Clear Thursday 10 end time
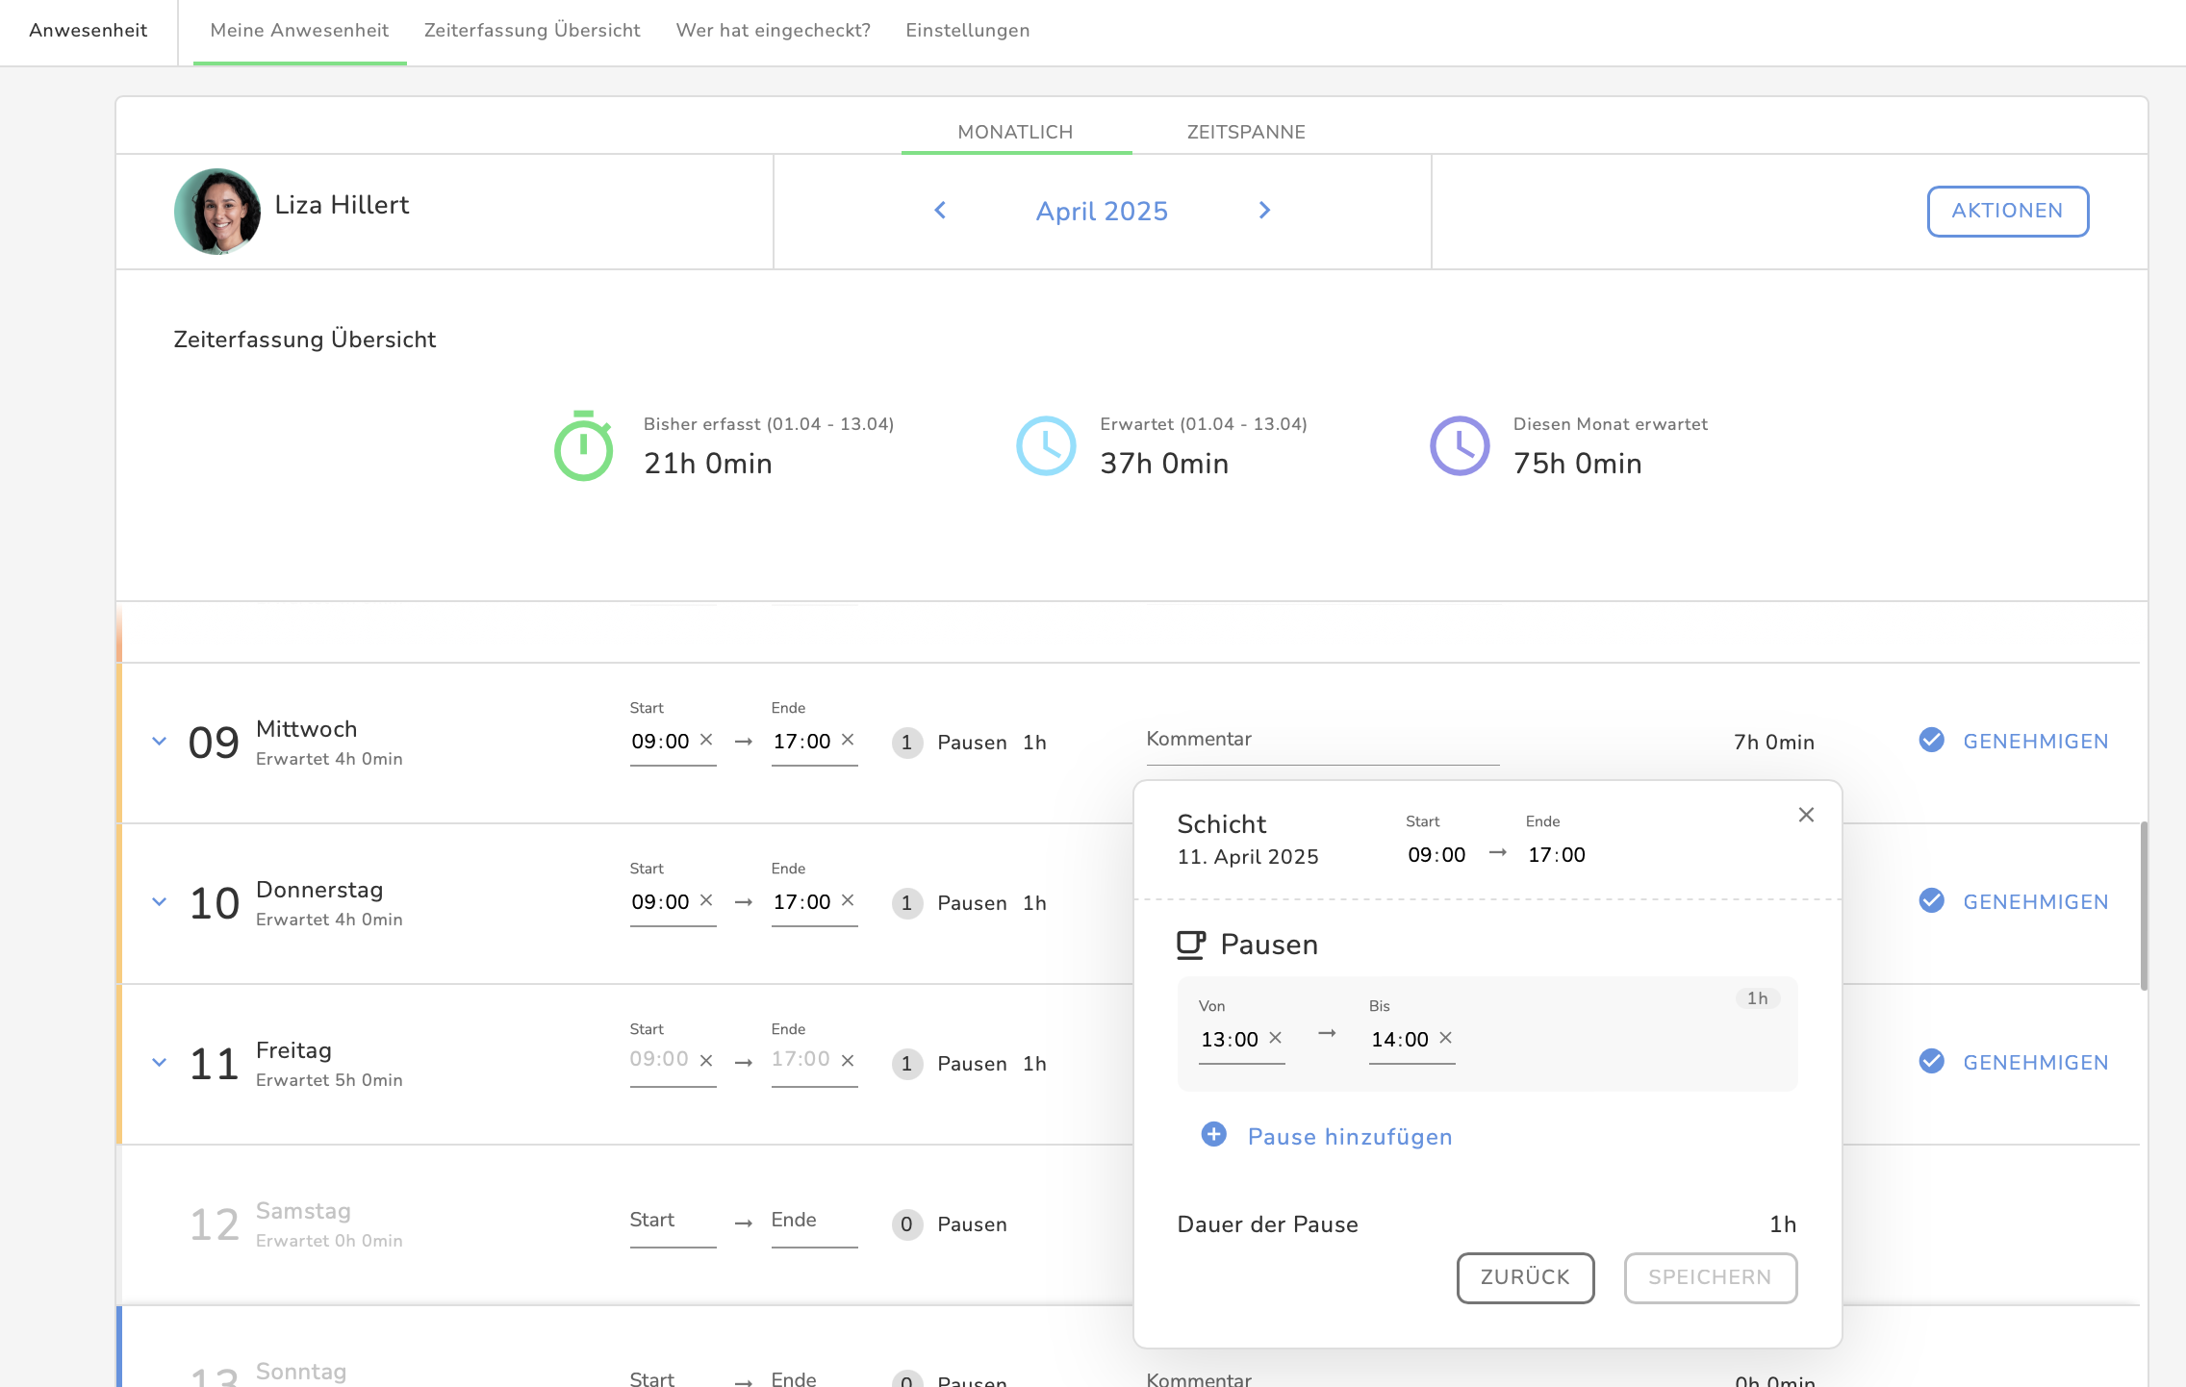The width and height of the screenshot is (2186, 1387). click(x=848, y=900)
